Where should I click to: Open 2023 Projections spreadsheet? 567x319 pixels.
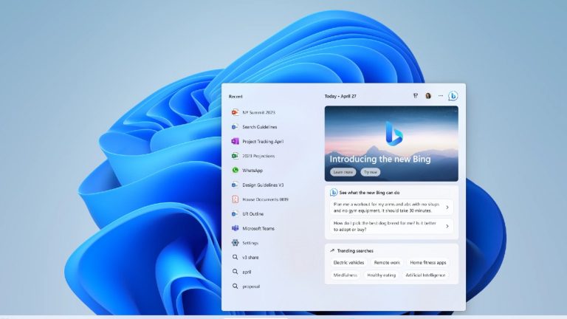pos(258,156)
